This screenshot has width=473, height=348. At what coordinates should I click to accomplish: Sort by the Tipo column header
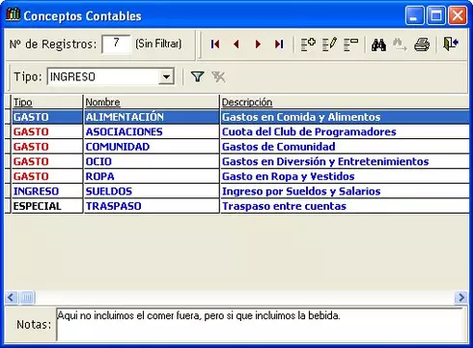[47, 102]
